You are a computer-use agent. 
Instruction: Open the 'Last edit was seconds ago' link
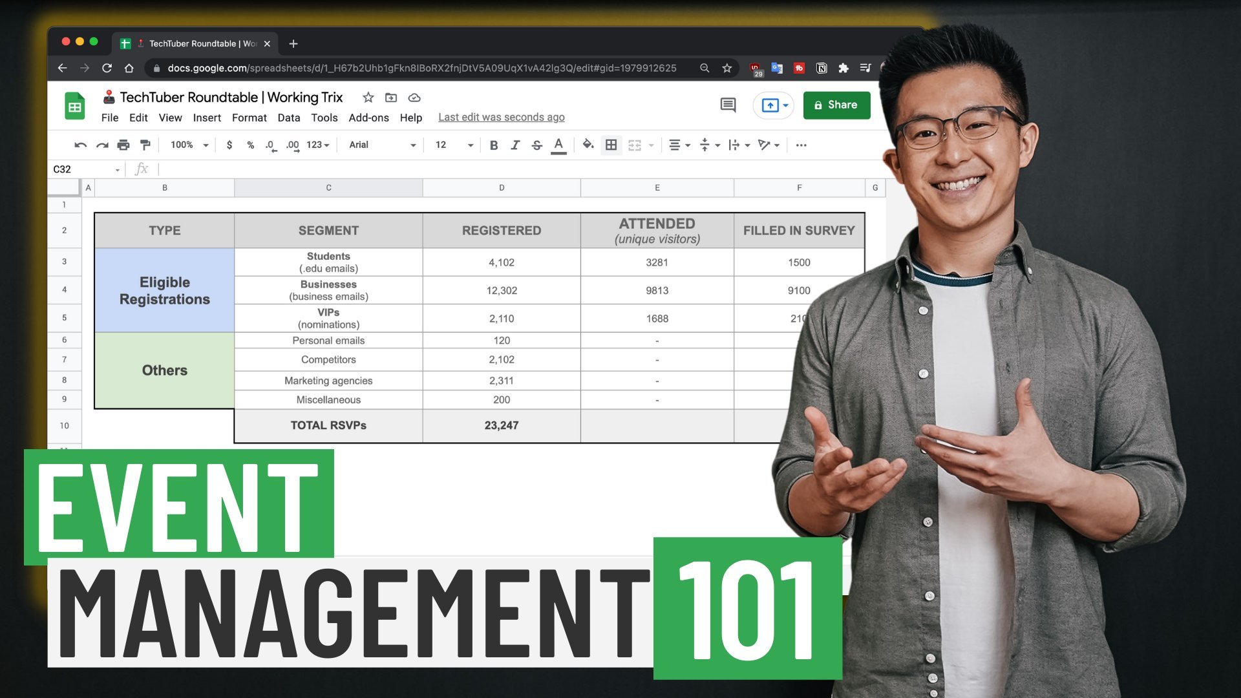coord(501,117)
